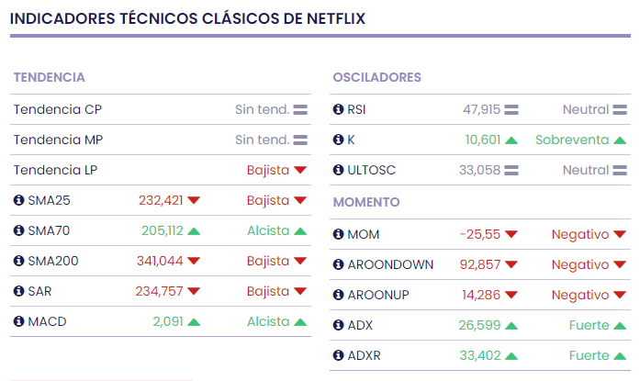Click the ADX value 26,599
This screenshot has height=381, width=640.
478,325
